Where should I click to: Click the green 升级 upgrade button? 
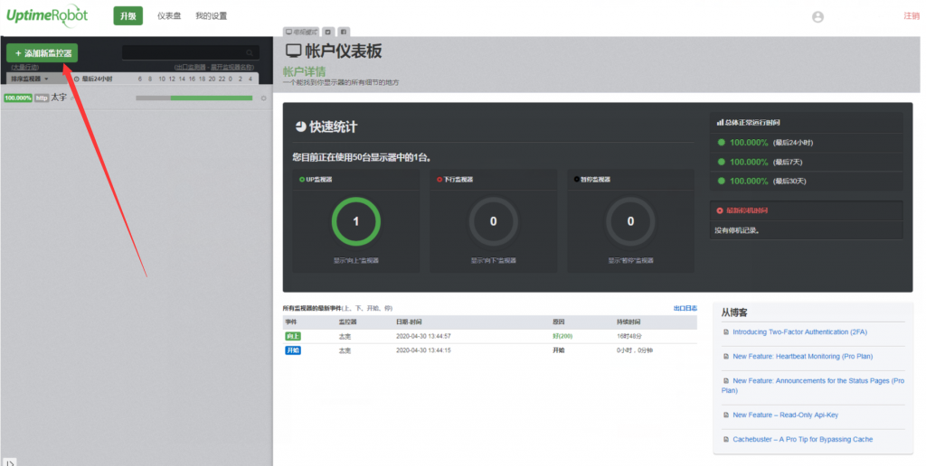pos(128,16)
